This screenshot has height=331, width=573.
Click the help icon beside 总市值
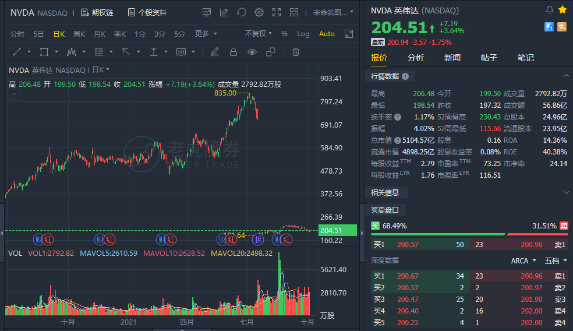tap(398, 140)
